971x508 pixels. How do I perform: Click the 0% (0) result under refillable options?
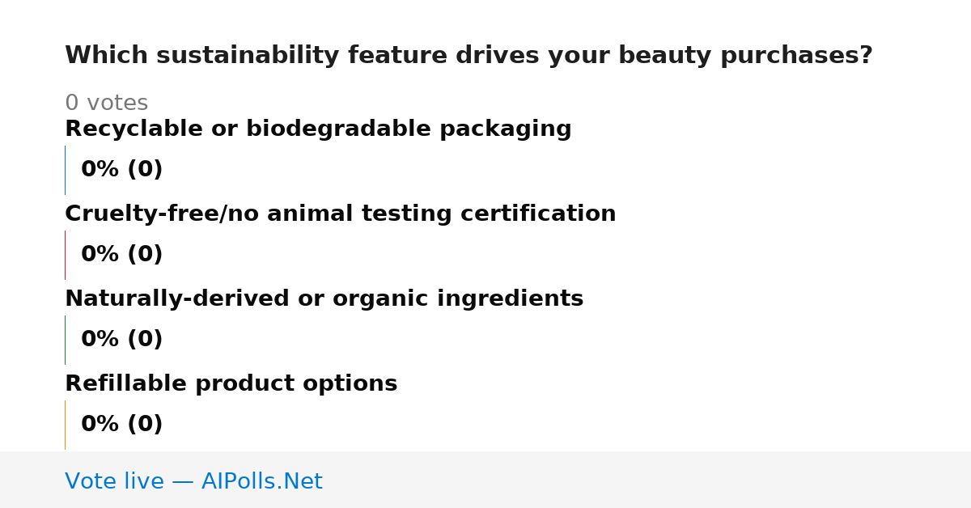(121, 425)
